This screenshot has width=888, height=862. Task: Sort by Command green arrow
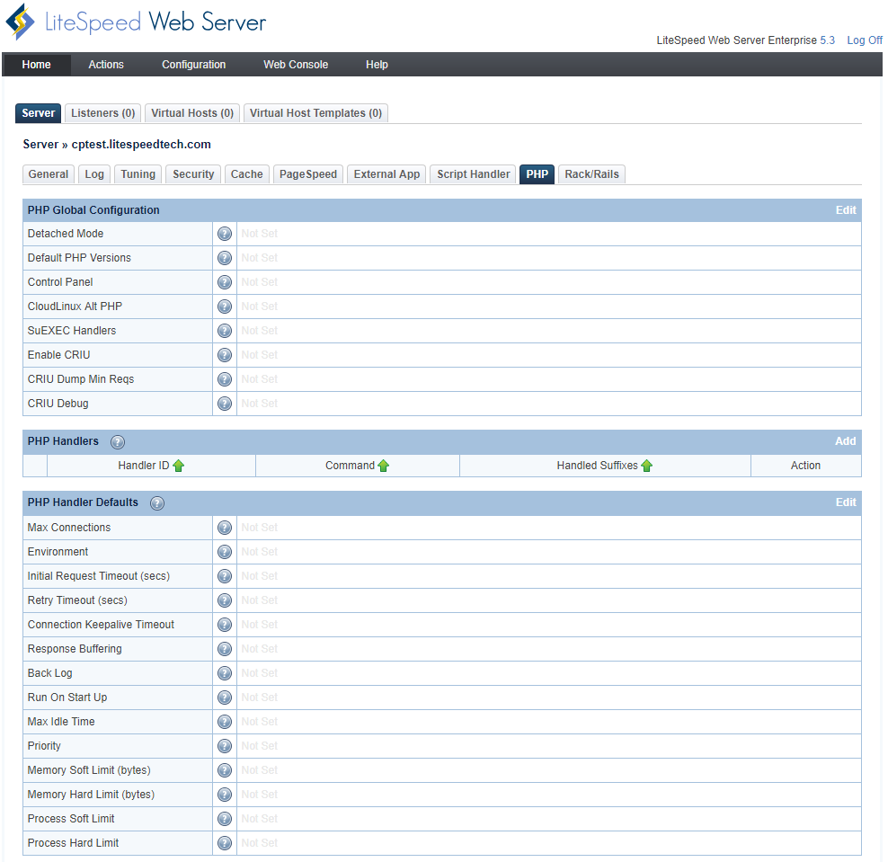pos(384,466)
